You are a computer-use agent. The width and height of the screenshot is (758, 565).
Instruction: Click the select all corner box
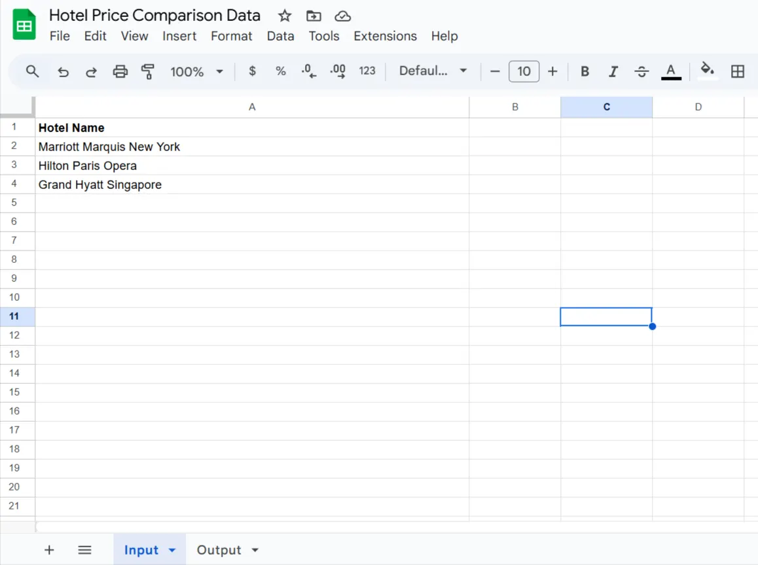pyautogui.click(x=18, y=107)
